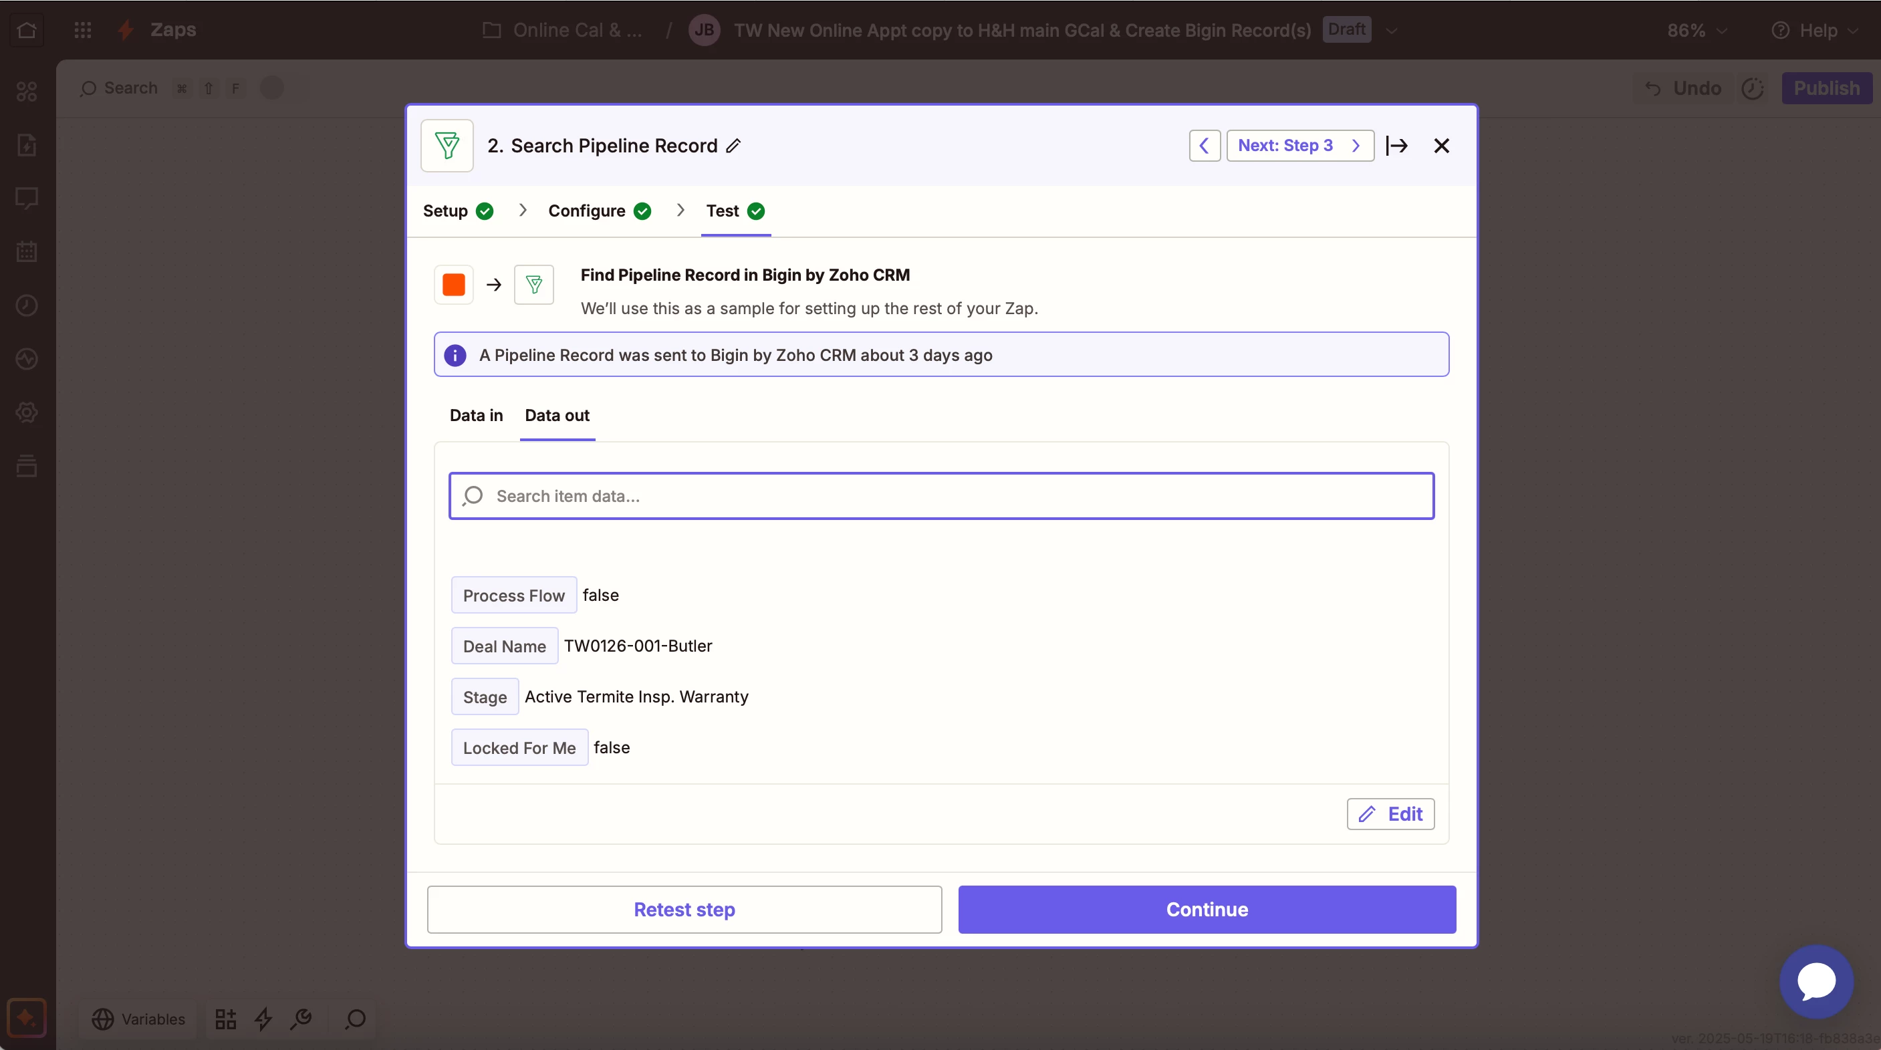Open the sidebar clock history icon
This screenshot has height=1050, width=1881.
27,305
